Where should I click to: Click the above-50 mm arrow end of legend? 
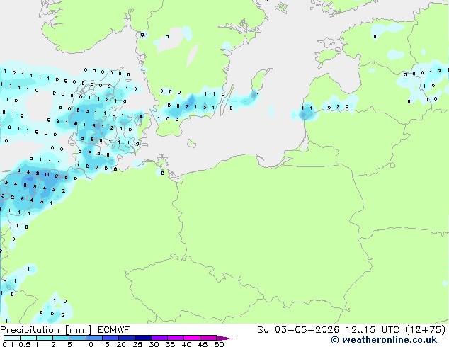coord(224,339)
